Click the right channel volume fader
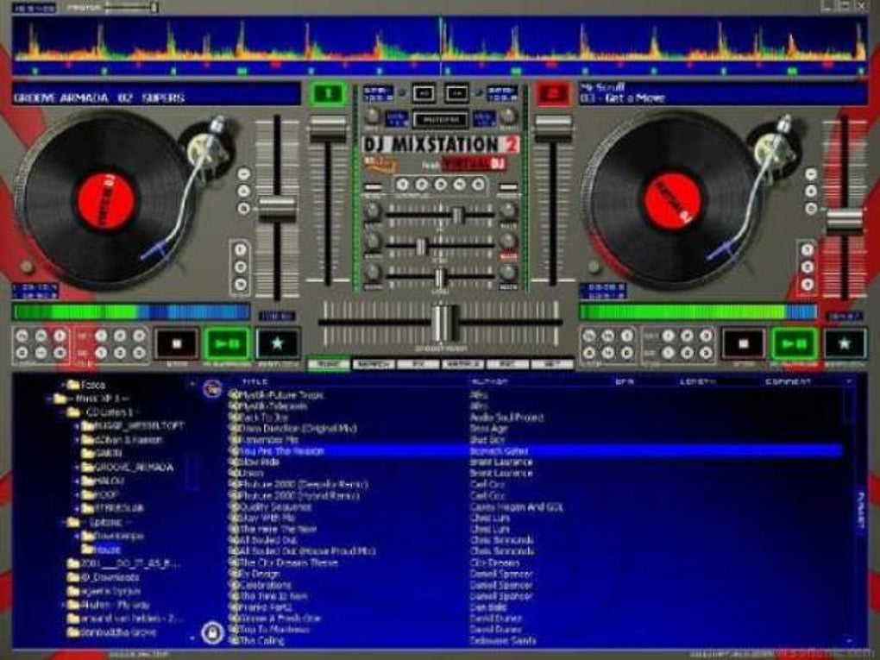Screen dimensions: 880x660 click(x=553, y=128)
